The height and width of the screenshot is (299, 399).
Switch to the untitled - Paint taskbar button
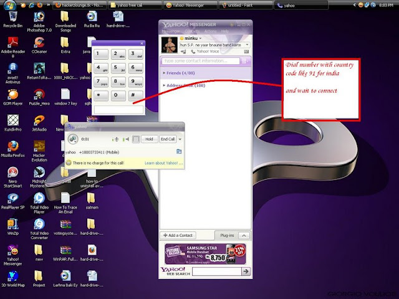(x=246, y=5)
